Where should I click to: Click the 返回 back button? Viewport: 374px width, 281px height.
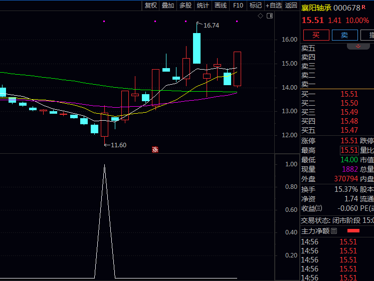click(x=291, y=6)
